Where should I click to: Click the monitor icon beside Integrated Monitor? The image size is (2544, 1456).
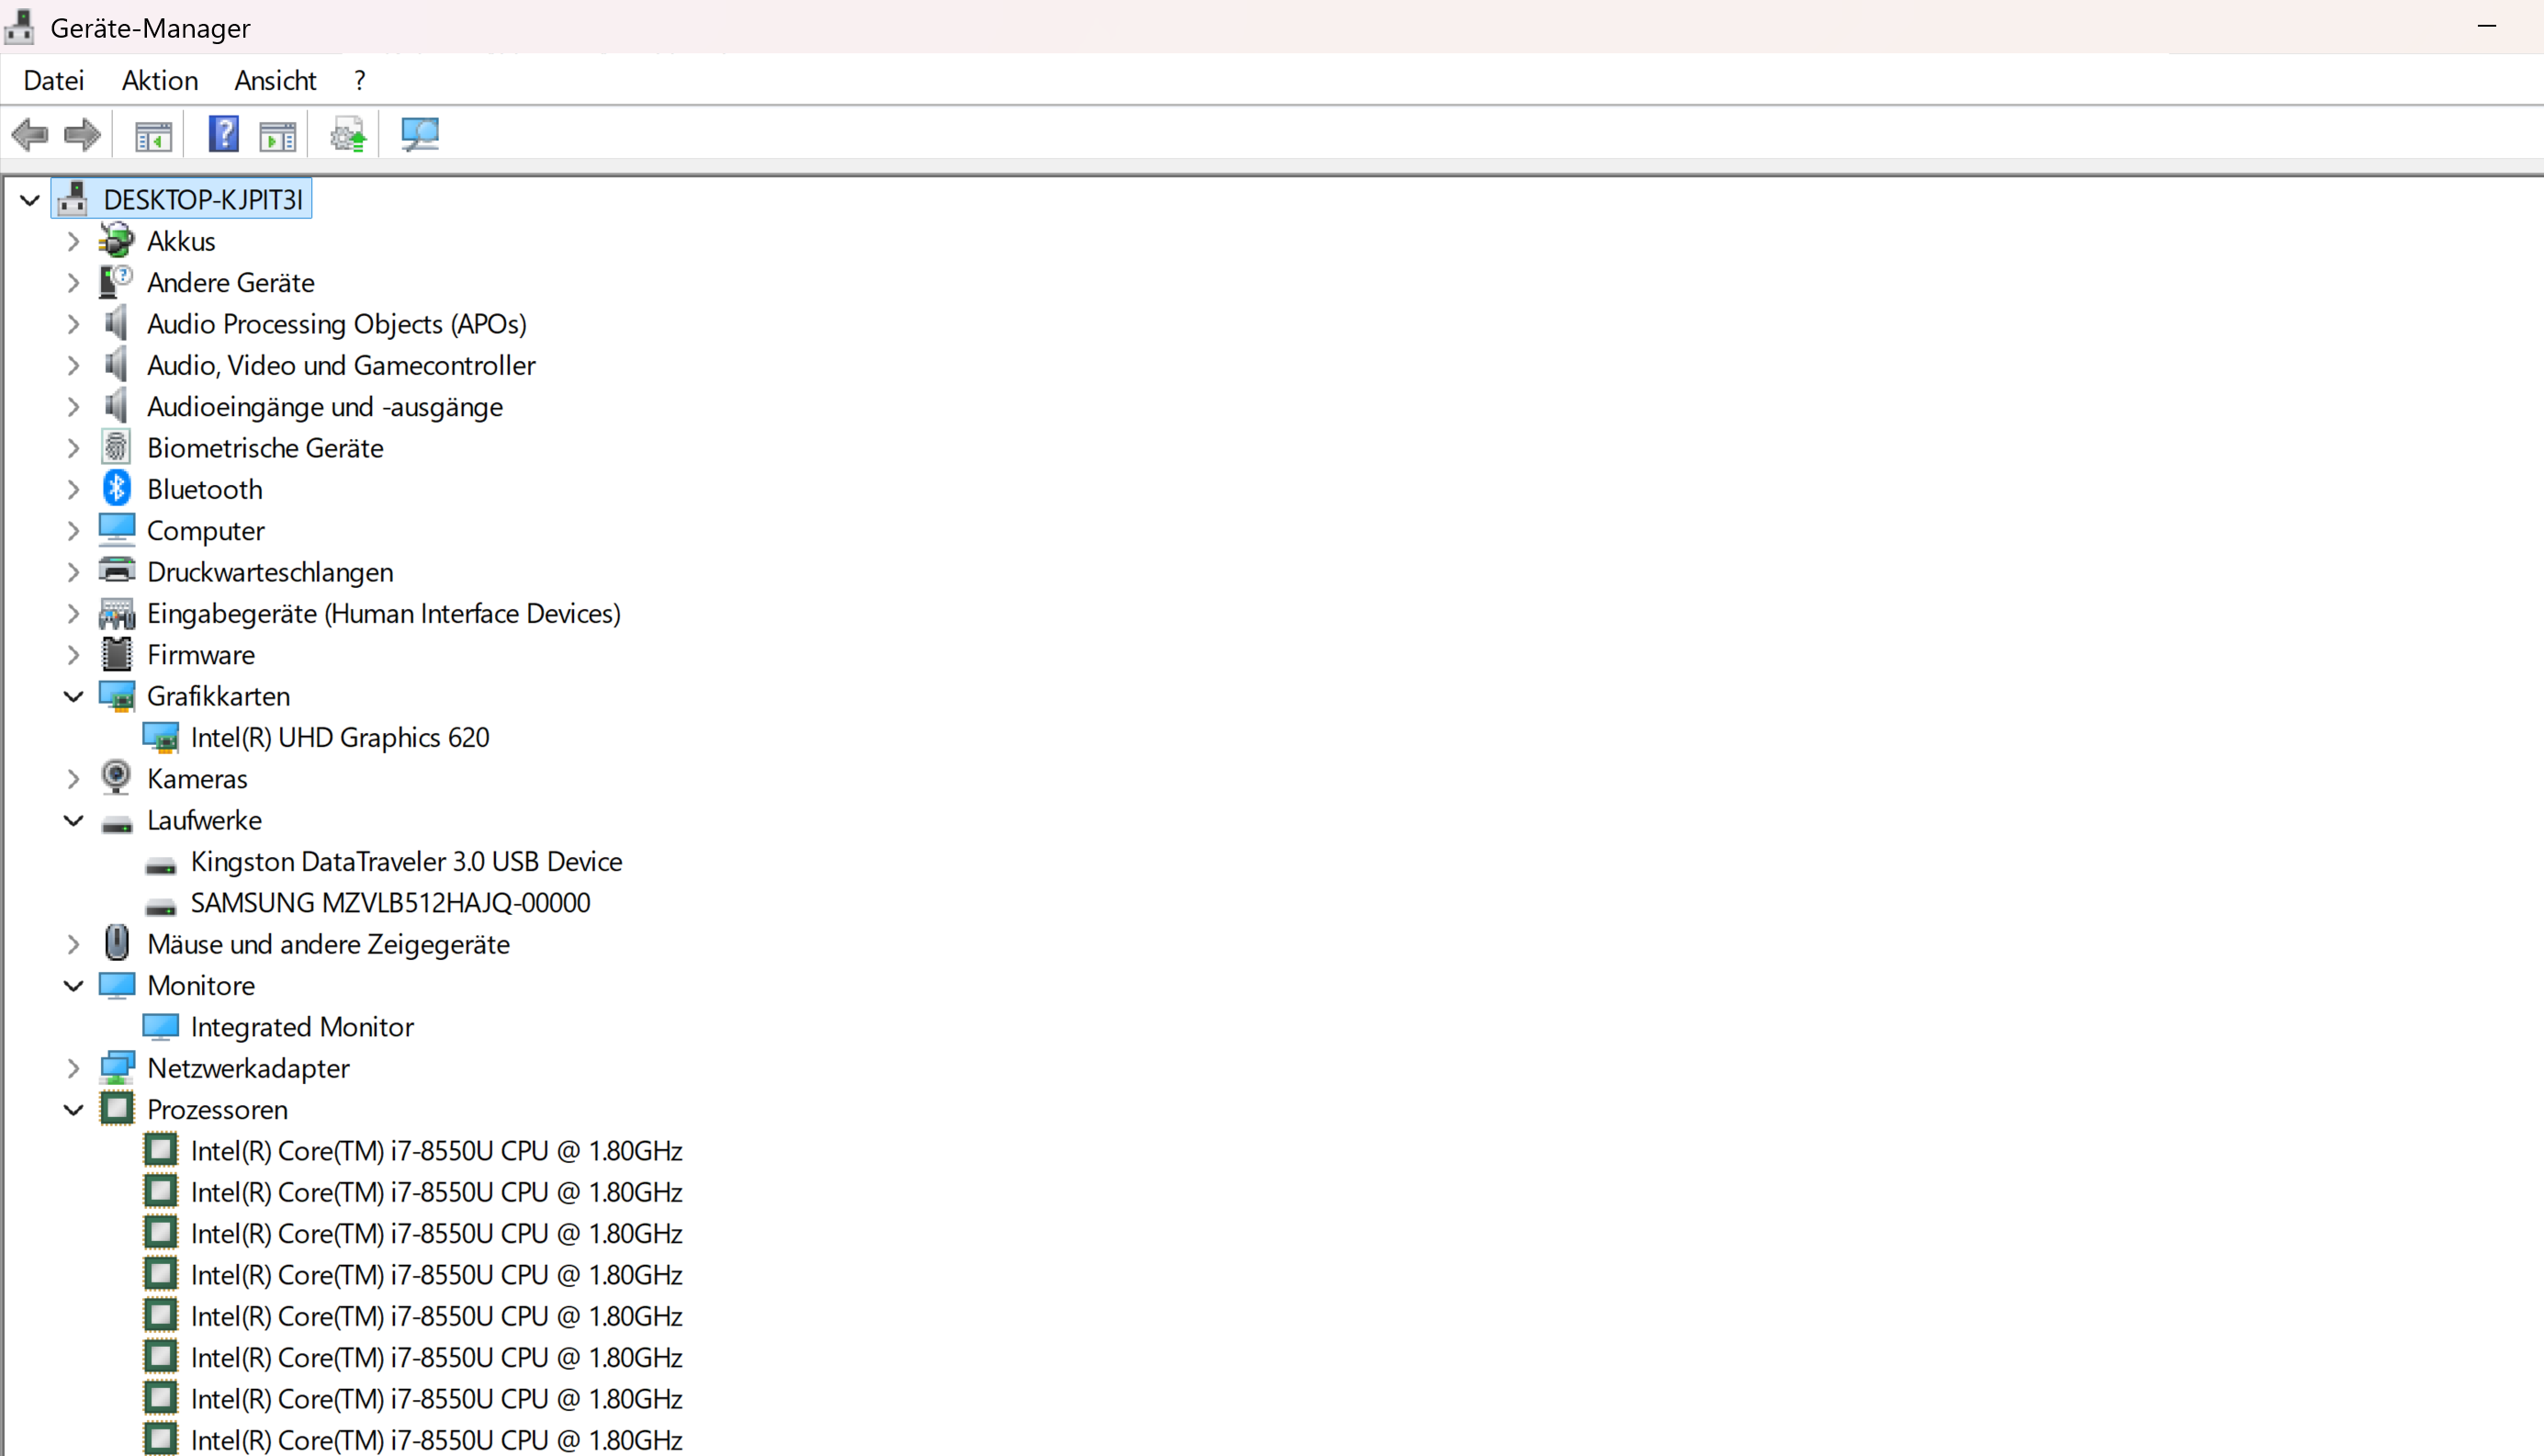(x=160, y=1026)
